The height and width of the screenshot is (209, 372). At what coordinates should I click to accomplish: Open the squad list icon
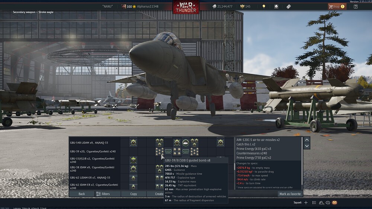tap(314, 203)
